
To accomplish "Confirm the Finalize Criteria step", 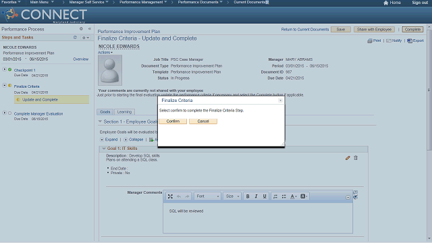I will [x=173, y=122].
